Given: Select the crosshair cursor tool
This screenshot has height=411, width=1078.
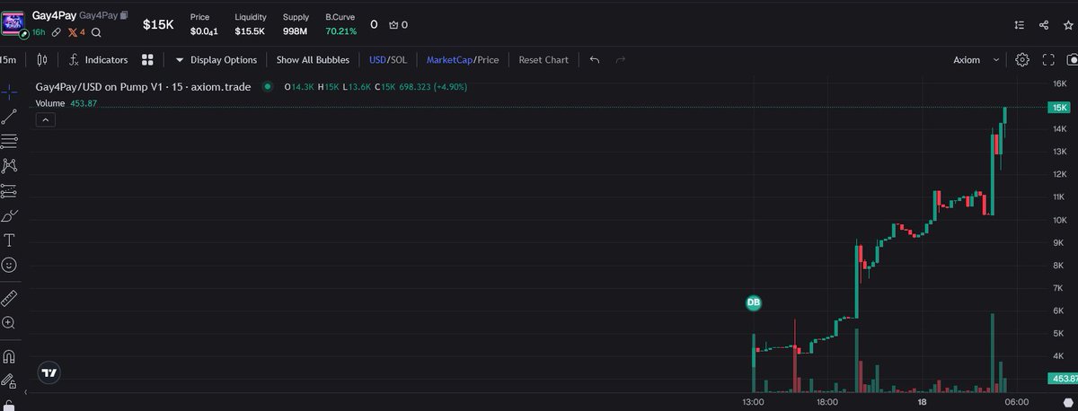Looking at the screenshot, I should (9, 92).
